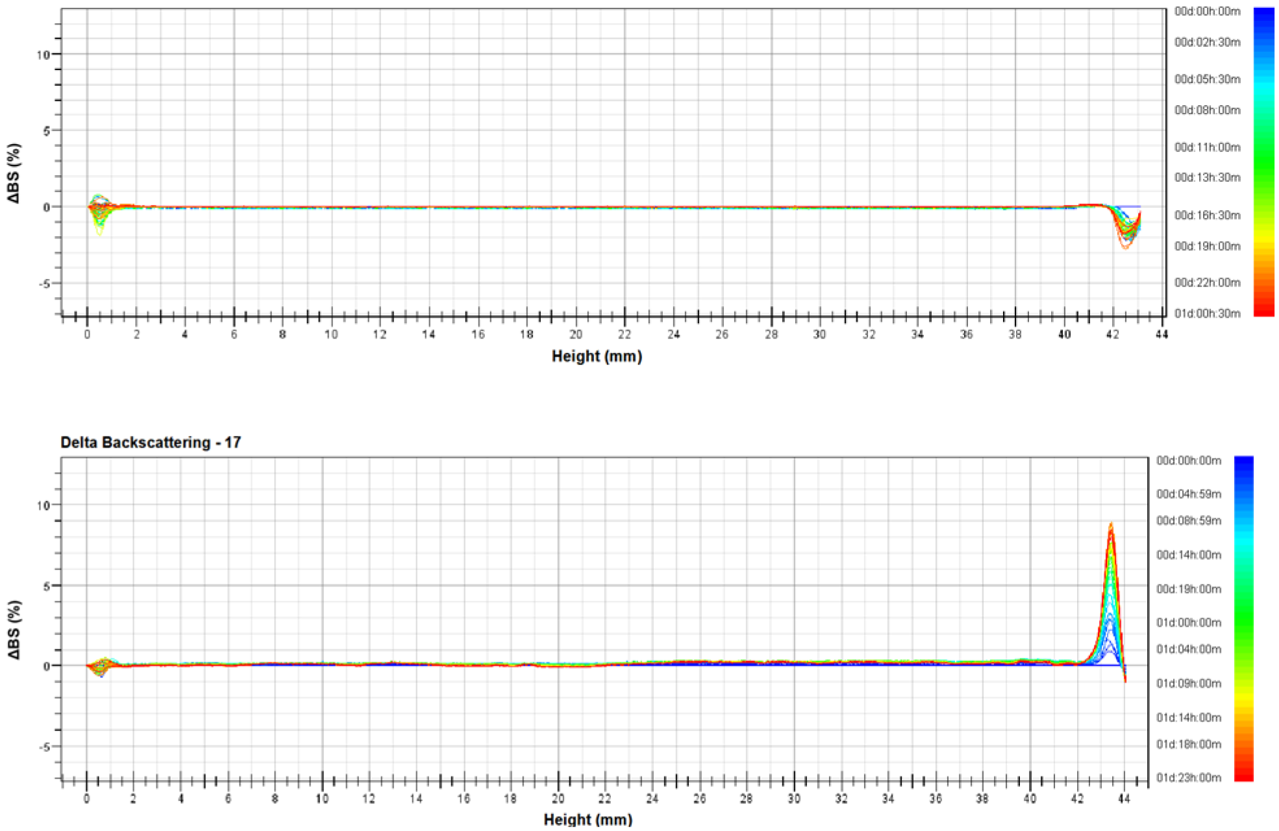The image size is (1279, 831).
Task: Click bottom legend entry '00d:04h:59m'
Action: 1188,494
